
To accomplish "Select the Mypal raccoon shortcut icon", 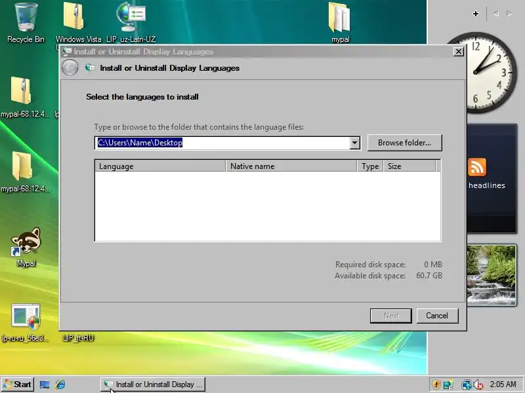I will click(x=26, y=242).
